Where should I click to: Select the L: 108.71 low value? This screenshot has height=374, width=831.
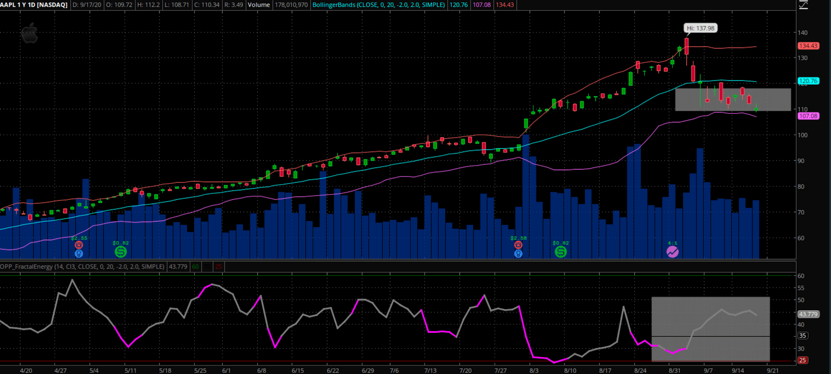tap(177, 5)
